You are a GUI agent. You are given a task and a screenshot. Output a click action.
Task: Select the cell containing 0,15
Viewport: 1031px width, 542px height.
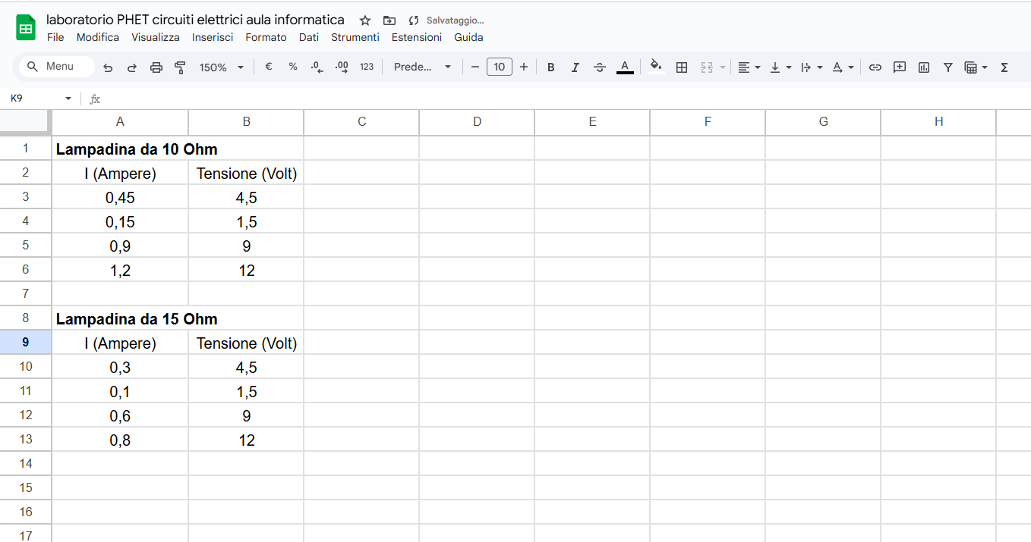pyautogui.click(x=120, y=221)
